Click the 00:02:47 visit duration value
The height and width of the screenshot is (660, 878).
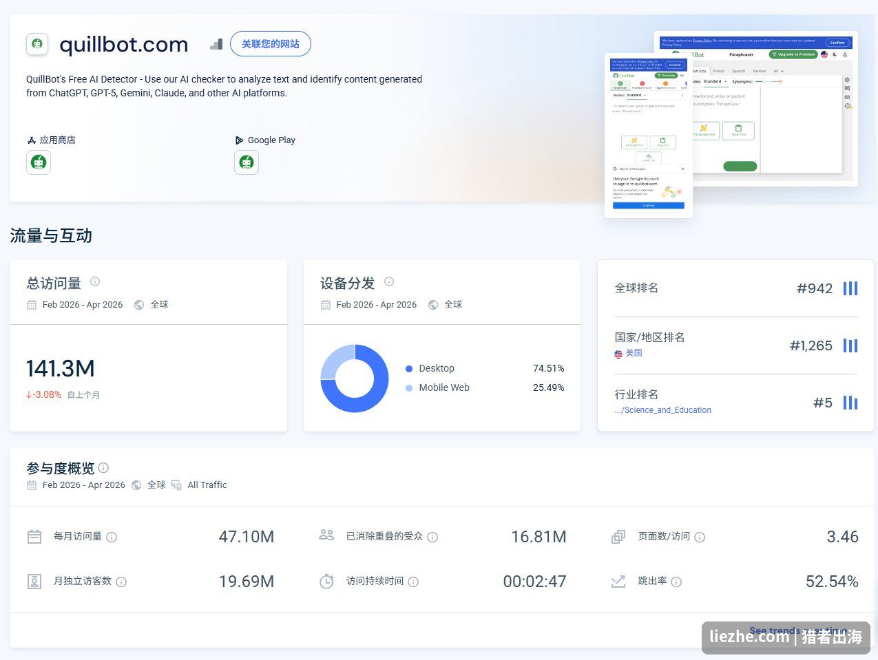point(534,582)
